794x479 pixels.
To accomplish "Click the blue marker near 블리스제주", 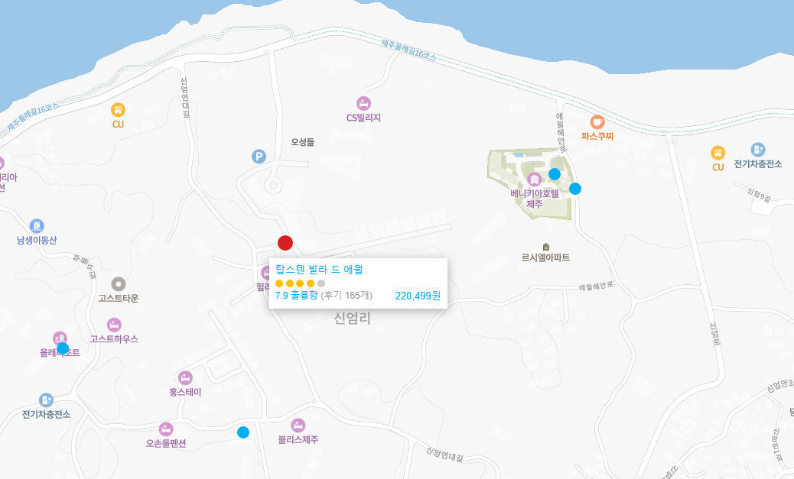I will [243, 432].
